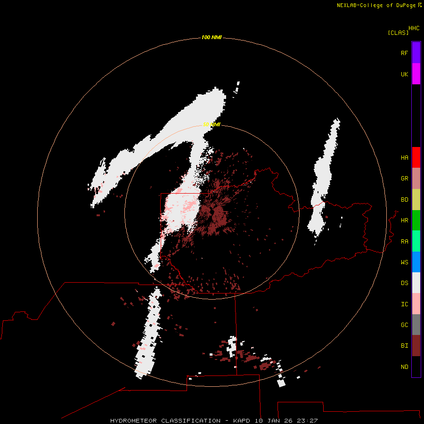
Task: Click the RF purple legend swatch
Action: click(416, 53)
